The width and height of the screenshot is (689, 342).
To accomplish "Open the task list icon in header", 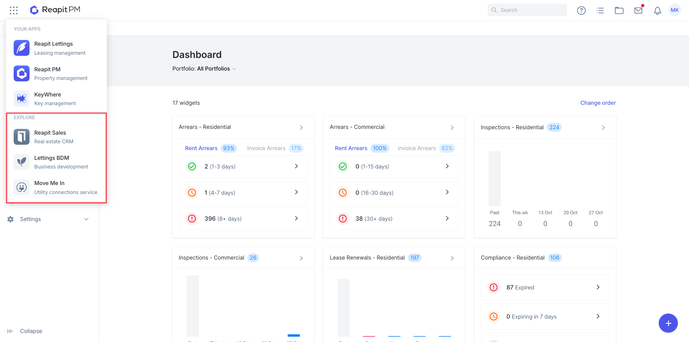I will 600,10.
